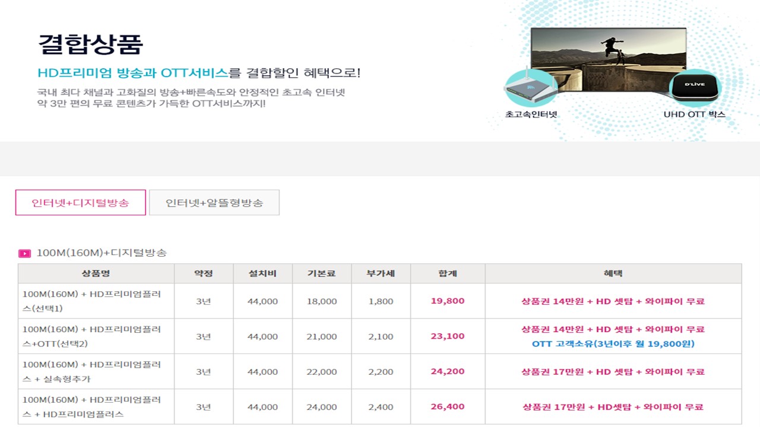Click the VAT value 2,200
760x427 pixels.
tap(381, 372)
